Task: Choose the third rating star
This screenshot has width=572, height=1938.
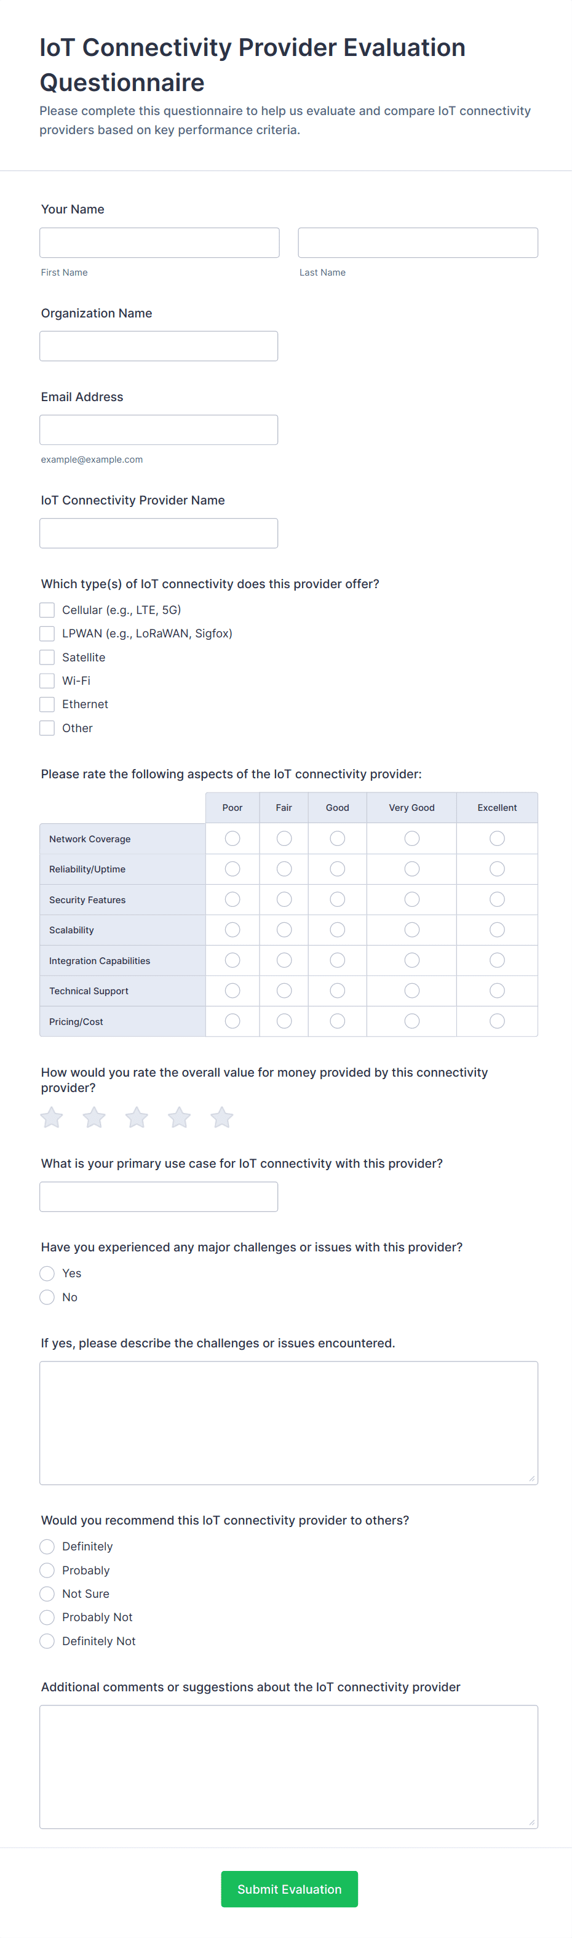Action: [137, 1118]
